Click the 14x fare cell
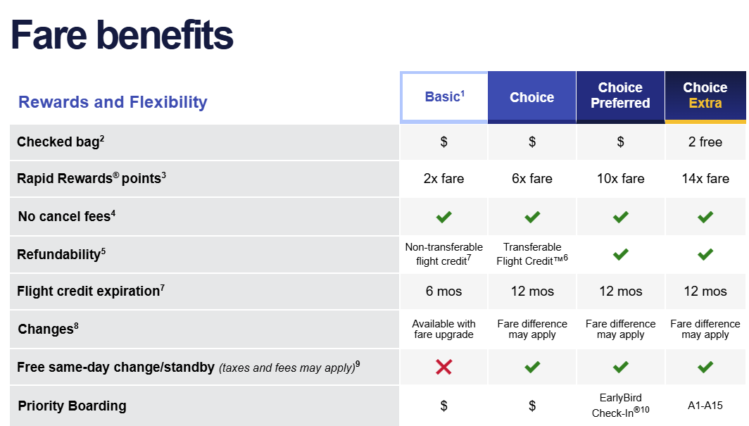 tap(705, 179)
